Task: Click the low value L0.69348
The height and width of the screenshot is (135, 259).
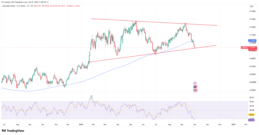Action: pos(54,6)
